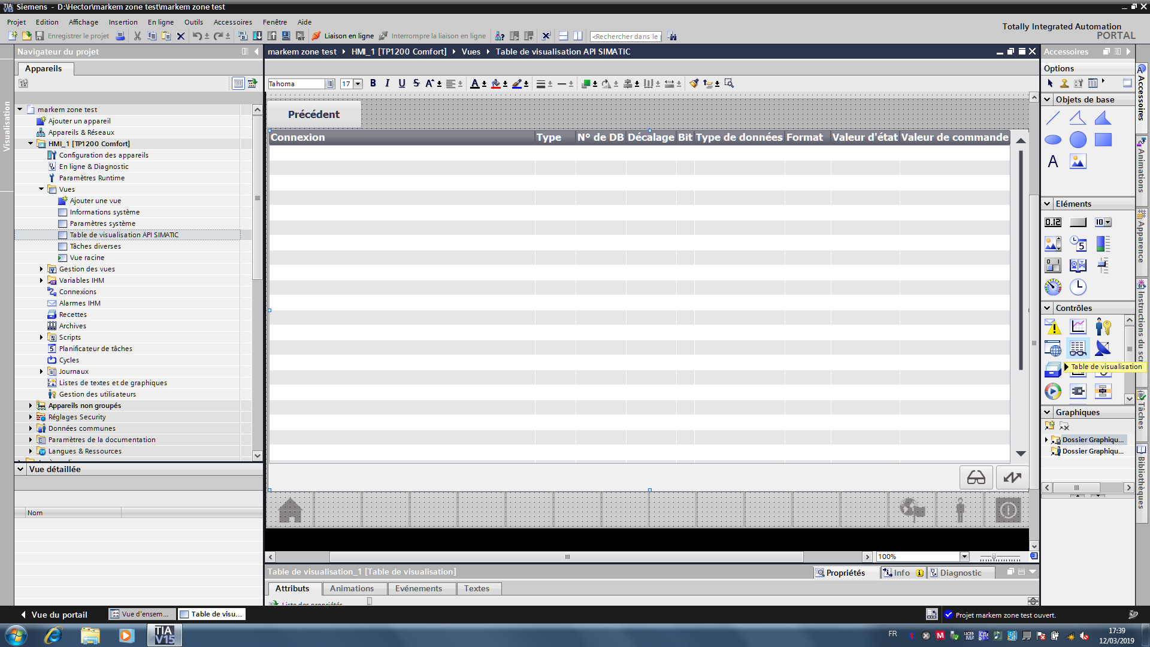The image size is (1150, 647).
Task: Click 'Vue du portail' link
Action: (x=59, y=614)
